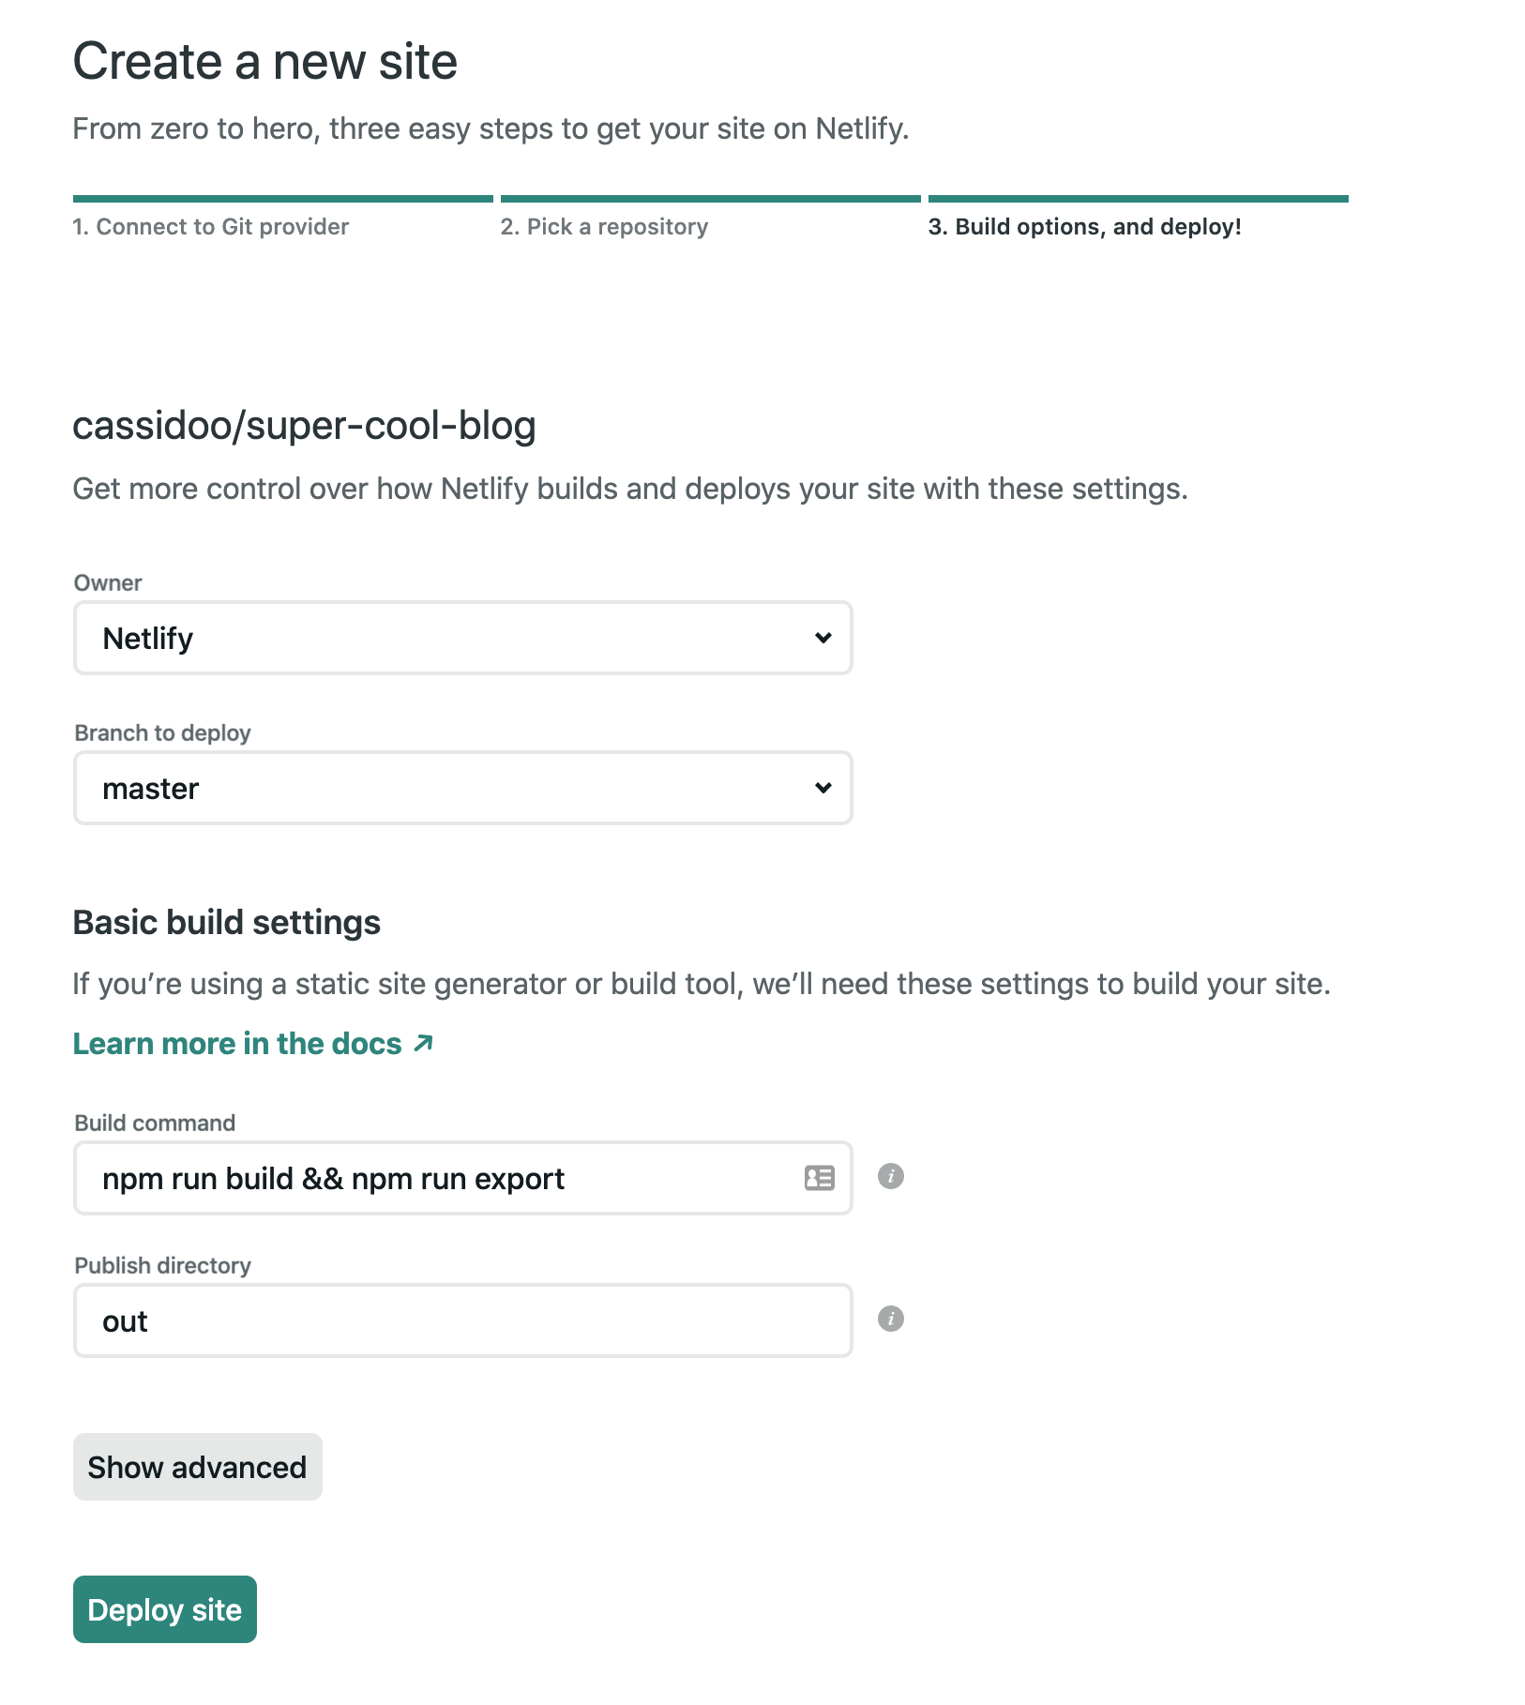Click the progress bar above step three
The height and width of the screenshot is (1705, 1525).
point(1138,198)
